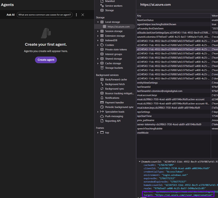Click the top frame icon

tap(102, 133)
